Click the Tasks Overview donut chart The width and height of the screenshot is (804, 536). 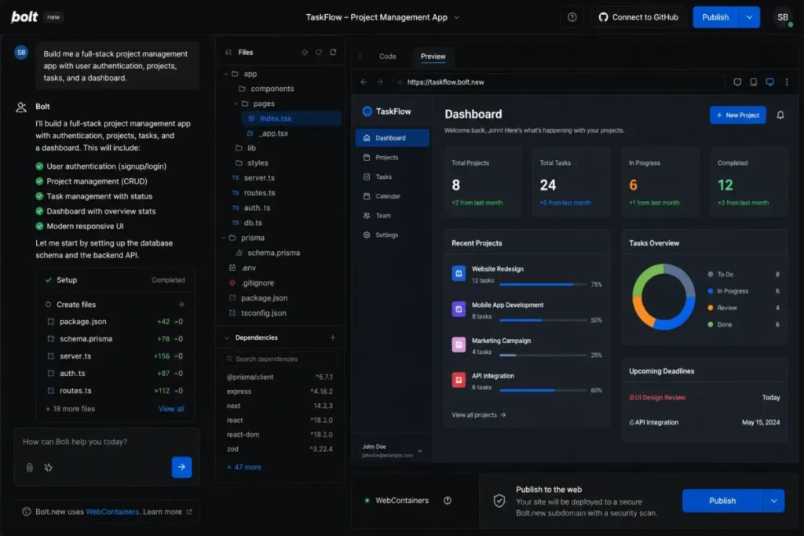click(663, 297)
